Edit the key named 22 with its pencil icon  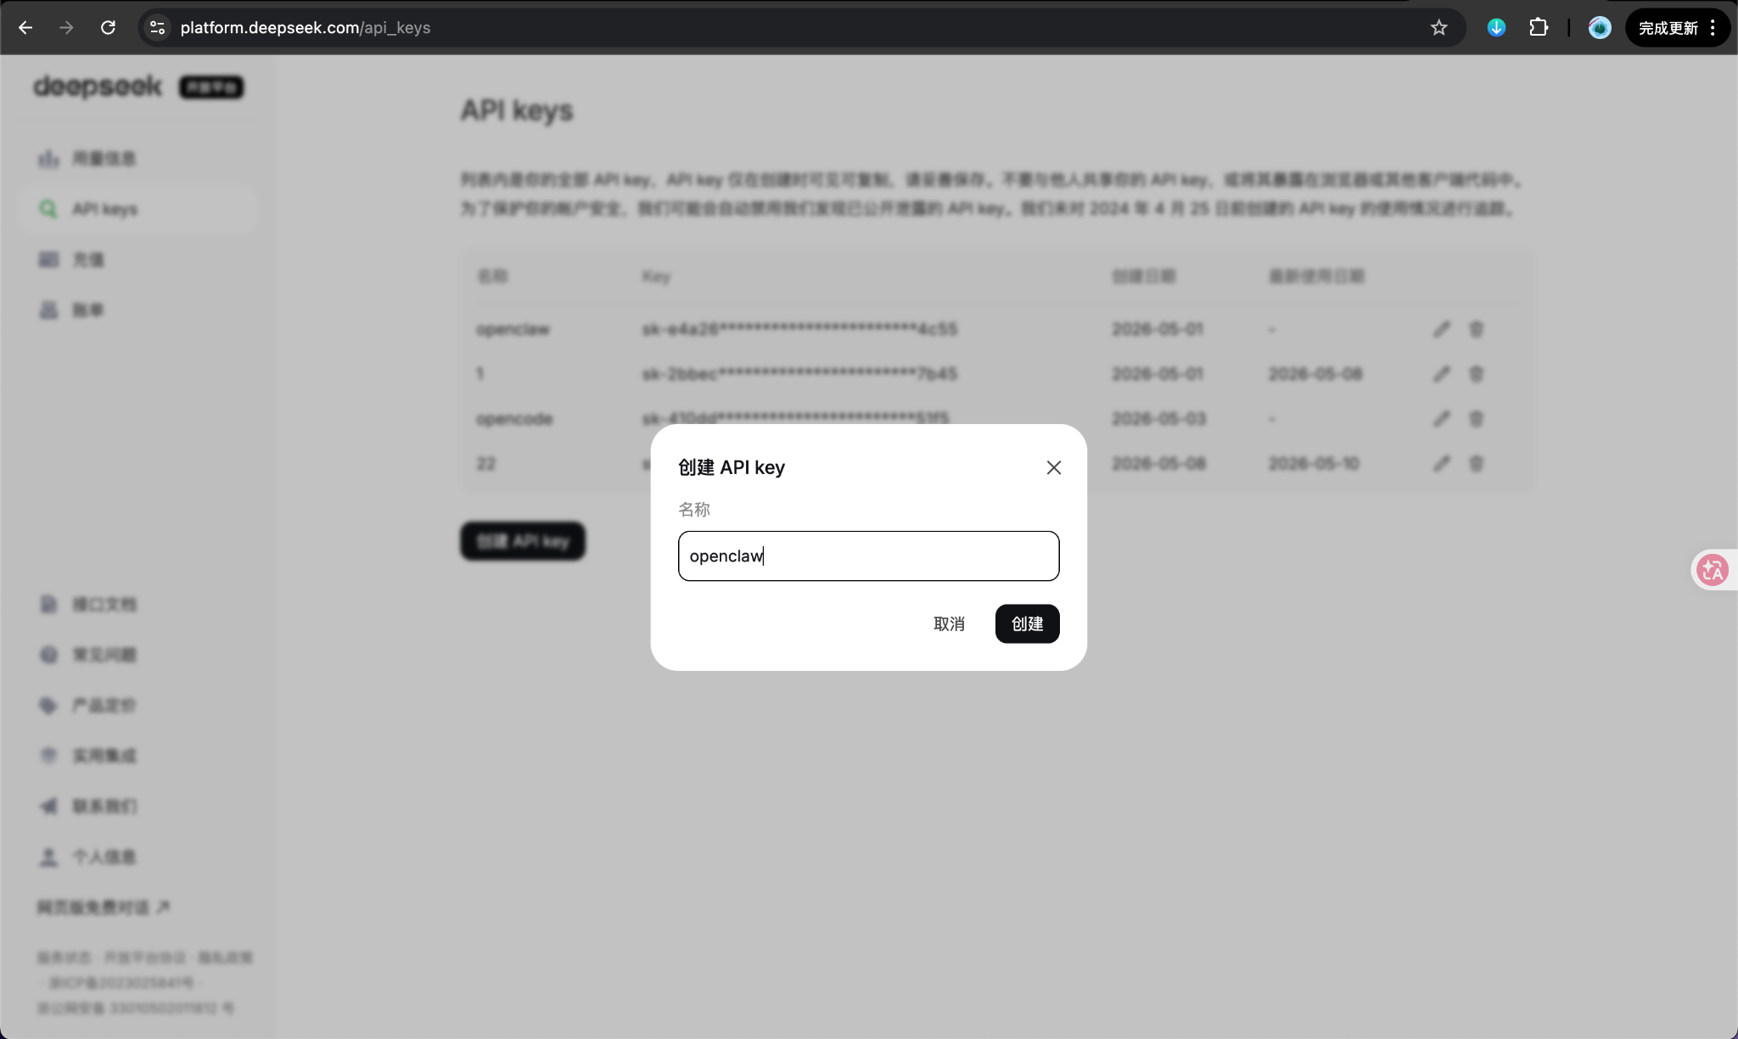pos(1441,463)
